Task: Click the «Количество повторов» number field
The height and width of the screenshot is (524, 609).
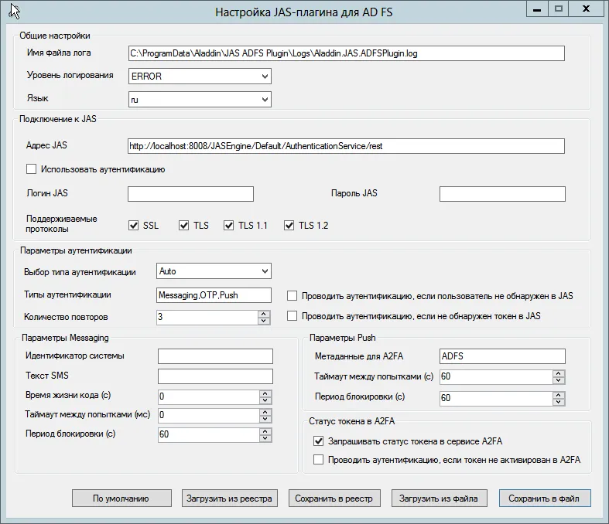Action: (x=207, y=318)
